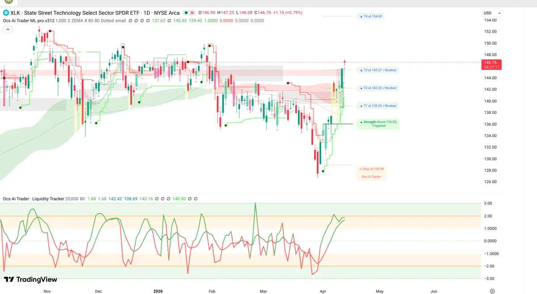Click the Jun label on the time axis
This screenshot has width=537, height=294.
tap(434, 291)
